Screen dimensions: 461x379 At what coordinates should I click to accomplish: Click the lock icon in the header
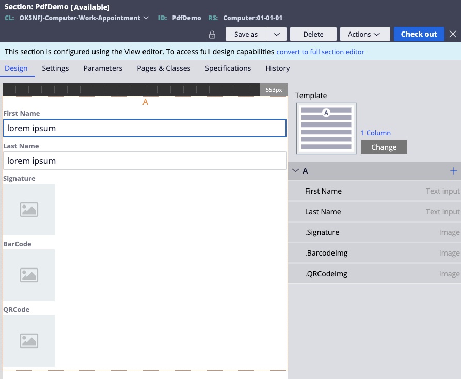pyautogui.click(x=212, y=35)
